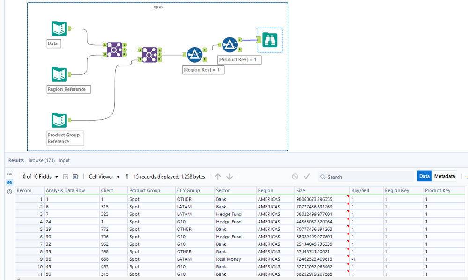The image size is (468, 280).
Task: Click the CCY Group column header
Action: point(195,190)
